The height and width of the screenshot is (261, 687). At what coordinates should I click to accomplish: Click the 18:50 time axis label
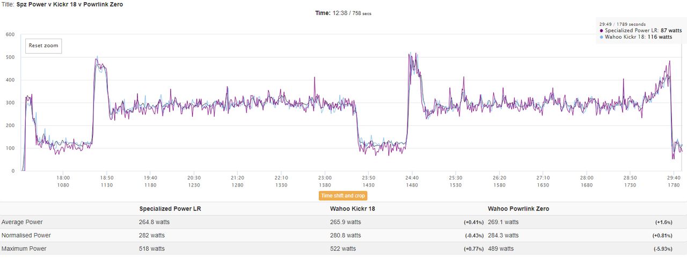107,178
